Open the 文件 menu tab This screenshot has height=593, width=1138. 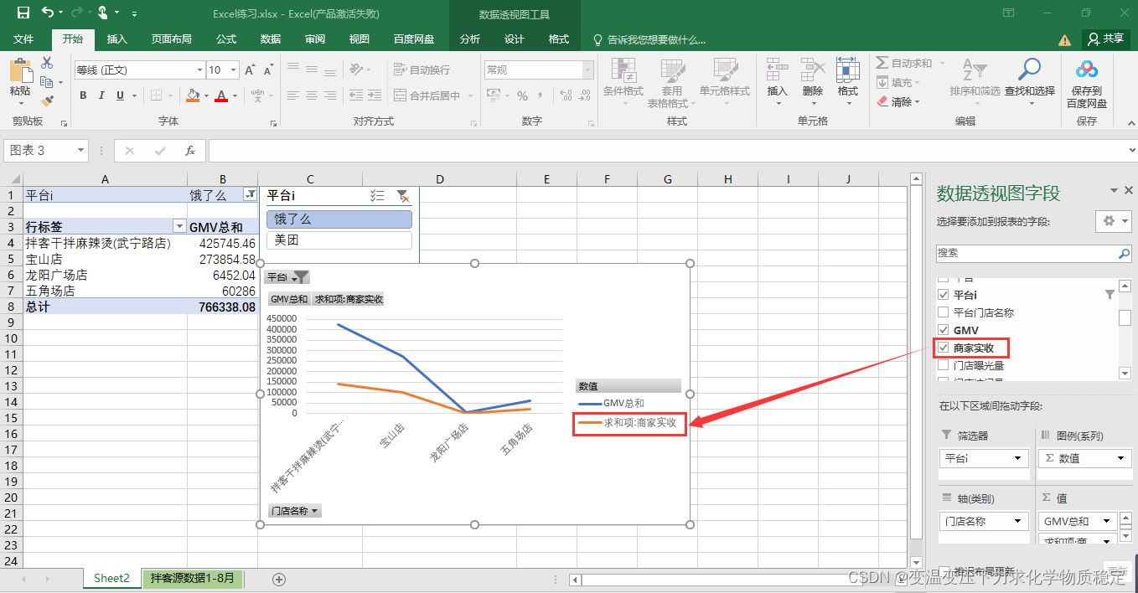pyautogui.click(x=24, y=39)
